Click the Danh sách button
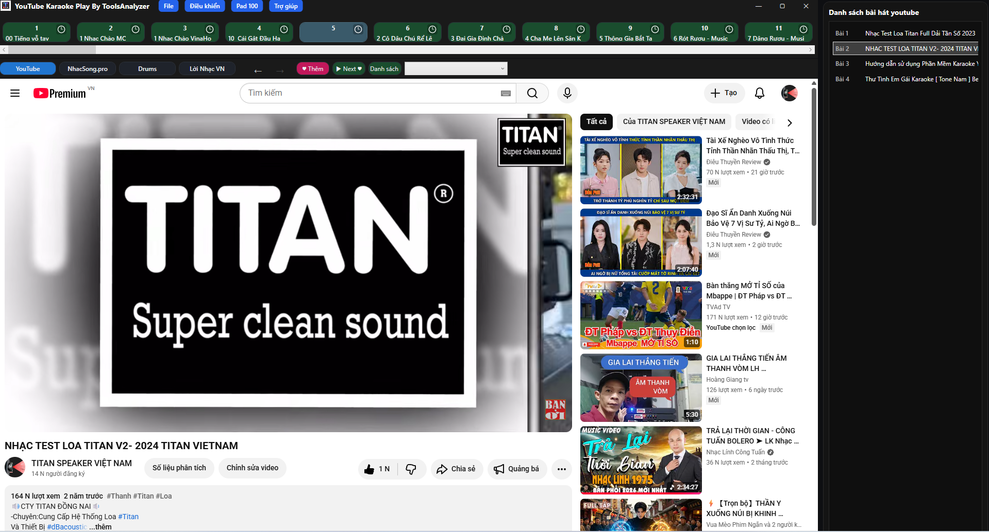The image size is (989, 532). [x=384, y=68]
